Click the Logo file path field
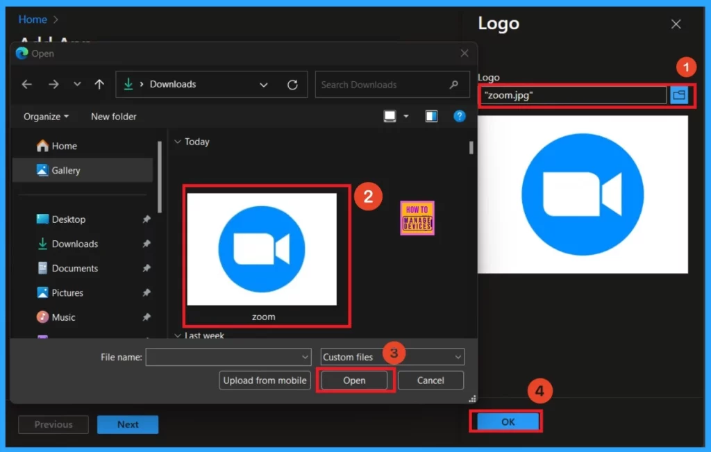The width and height of the screenshot is (711, 452). 573,95
